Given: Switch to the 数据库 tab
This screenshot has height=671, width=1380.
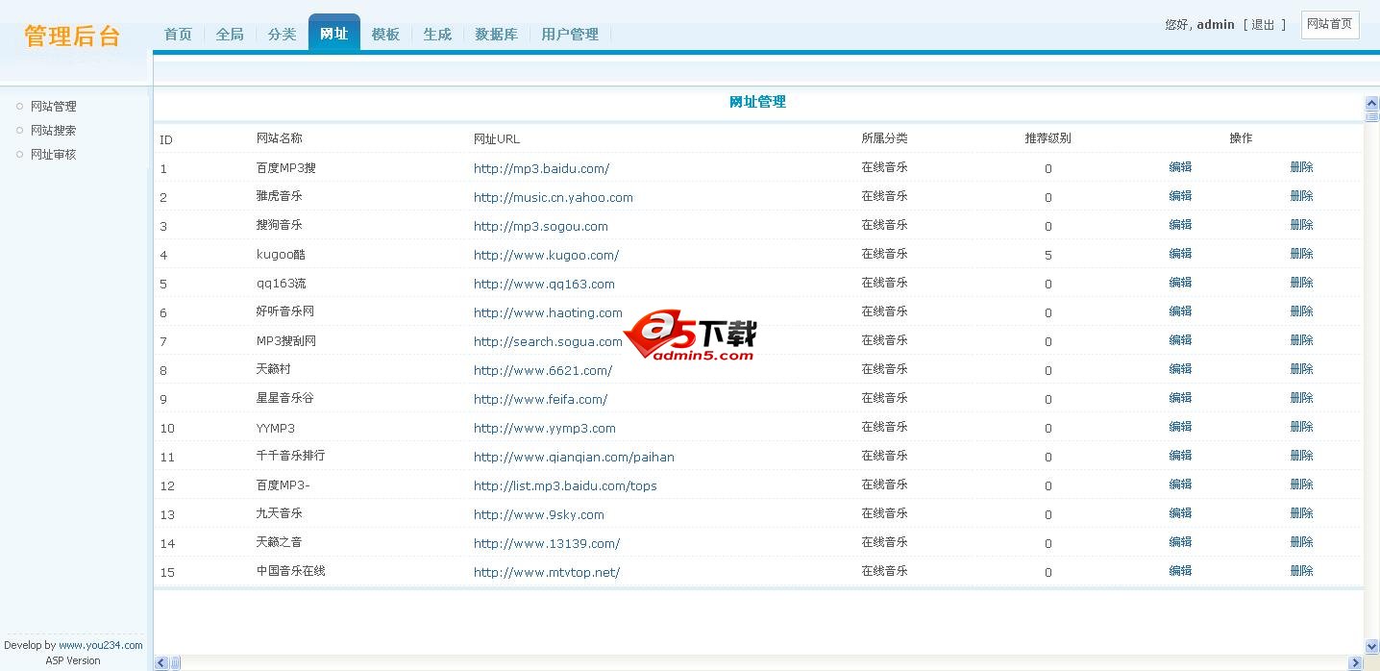Looking at the screenshot, I should (496, 34).
